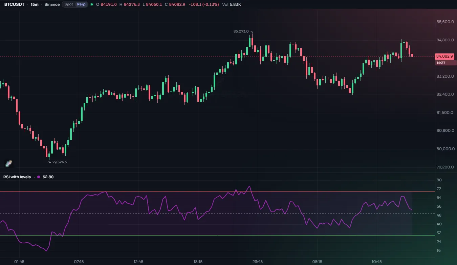The width and height of the screenshot is (457, 265).
Task: Open the Binance exchange selector
Action: coord(52,4)
